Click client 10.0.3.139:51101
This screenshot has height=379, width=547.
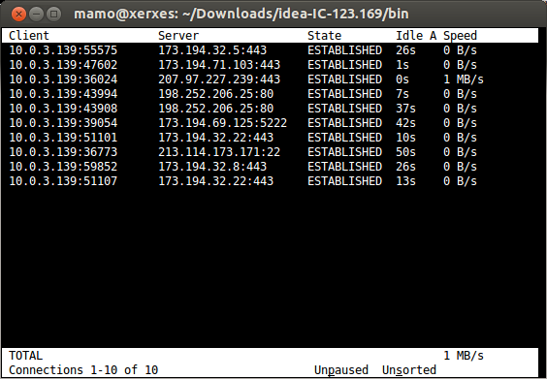point(63,138)
